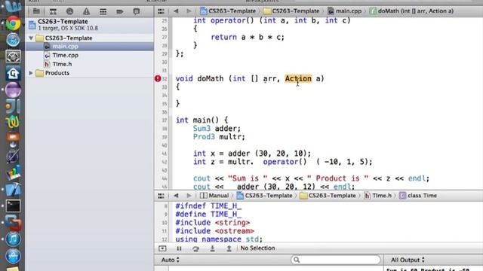Image resolution: width=483 pixels, height=271 pixels.
Task: Click CS263-Template project in main jump bar
Action: [228, 11]
